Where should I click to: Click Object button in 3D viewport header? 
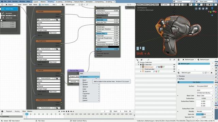tap(156, 4)
